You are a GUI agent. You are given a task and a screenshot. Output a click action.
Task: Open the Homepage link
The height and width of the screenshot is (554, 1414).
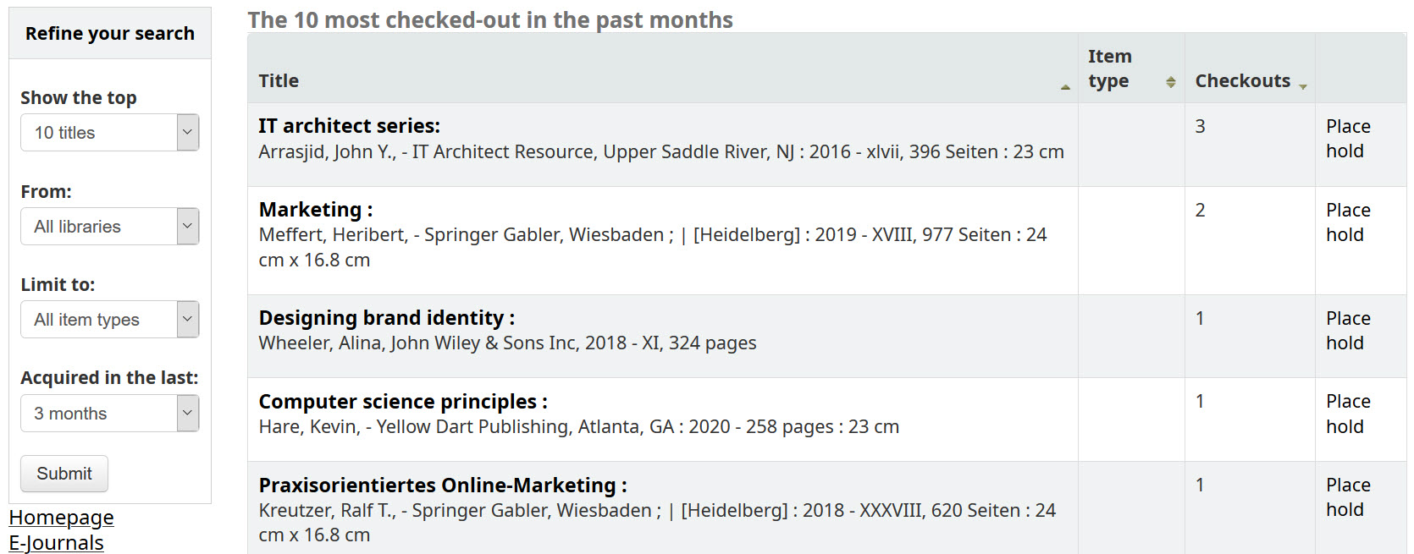[61, 518]
